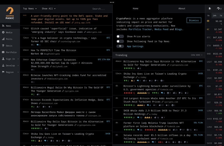Click the CryptoPanic points icon with 0
The width and height of the screenshot is (224, 146).
point(219,9)
